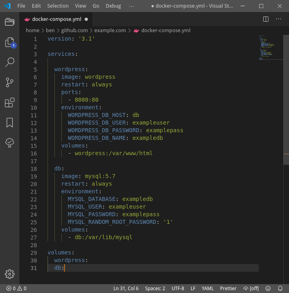Click unsaved dot on docker-compose.yml tab
289x293 pixels.
[x=86, y=19]
